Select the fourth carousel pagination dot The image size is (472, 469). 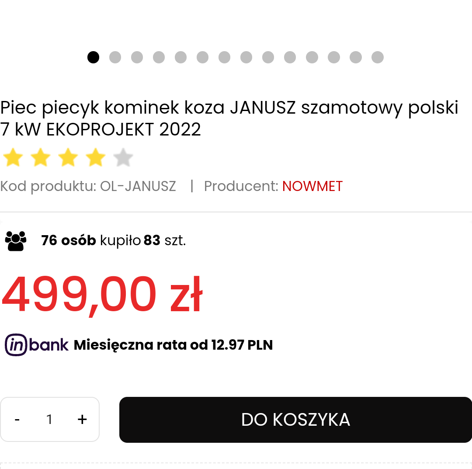pyautogui.click(x=159, y=57)
